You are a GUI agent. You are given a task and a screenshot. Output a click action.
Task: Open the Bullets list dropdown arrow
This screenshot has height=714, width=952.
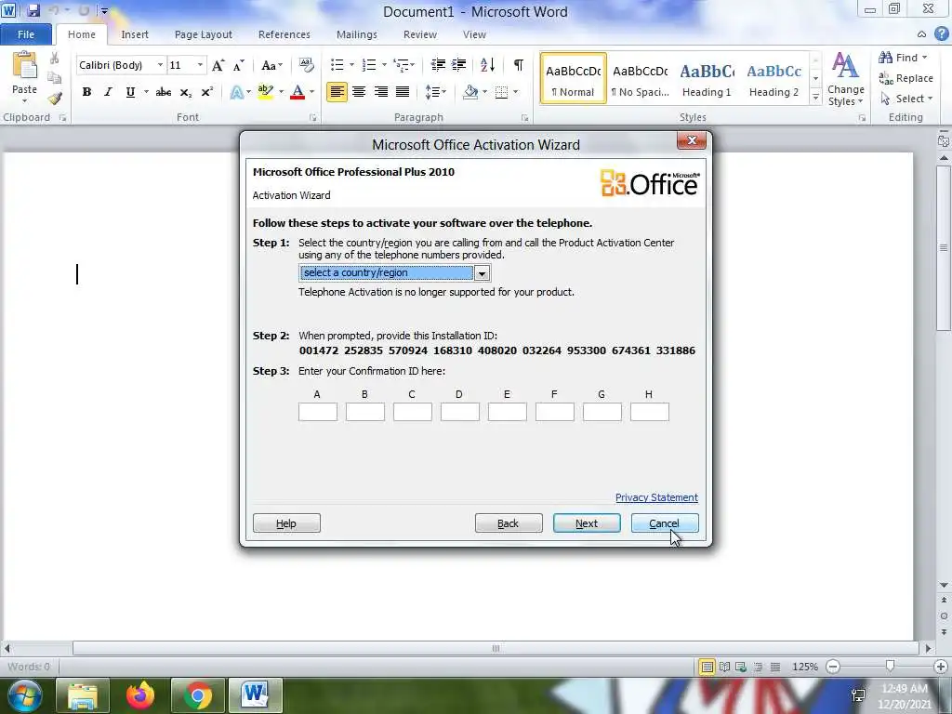tap(351, 65)
